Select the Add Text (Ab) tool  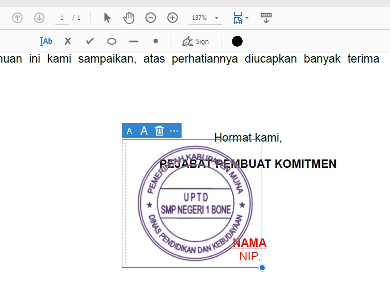point(46,41)
